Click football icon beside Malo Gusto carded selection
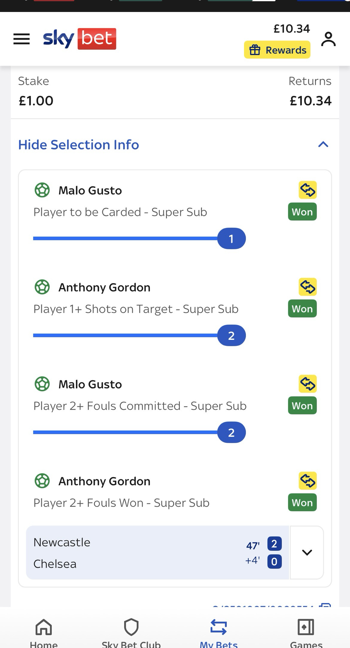350x648 pixels. [x=42, y=190]
